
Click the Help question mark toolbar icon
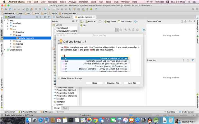pos(96,9)
